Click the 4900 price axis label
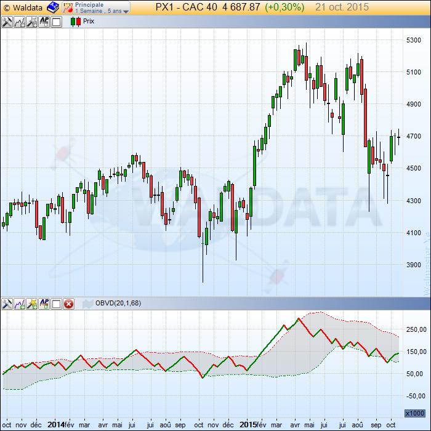The width and height of the screenshot is (431, 431). [x=414, y=104]
